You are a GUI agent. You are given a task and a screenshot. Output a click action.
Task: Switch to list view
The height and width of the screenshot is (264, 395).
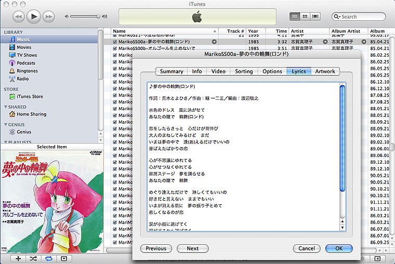(x=295, y=17)
